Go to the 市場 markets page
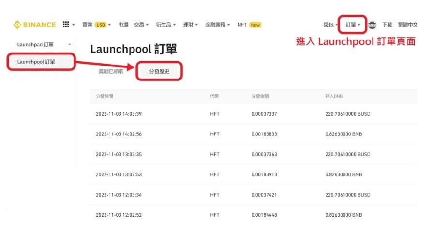This screenshot has height=226, width=433. pos(123,25)
